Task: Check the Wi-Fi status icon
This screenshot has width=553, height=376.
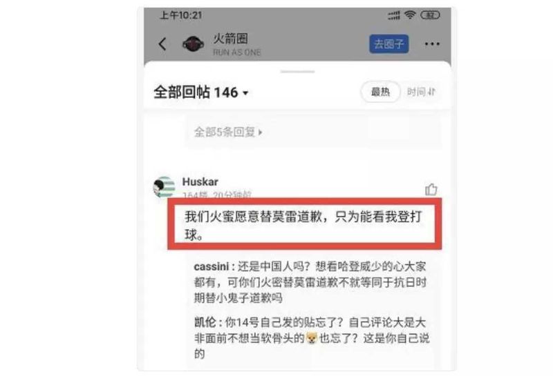Action: click(x=410, y=14)
